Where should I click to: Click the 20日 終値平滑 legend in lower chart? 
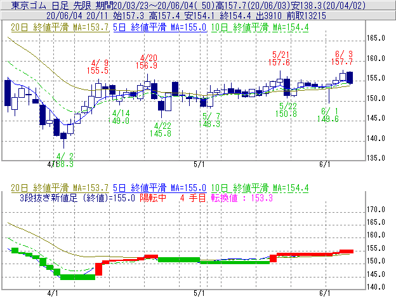(60, 188)
